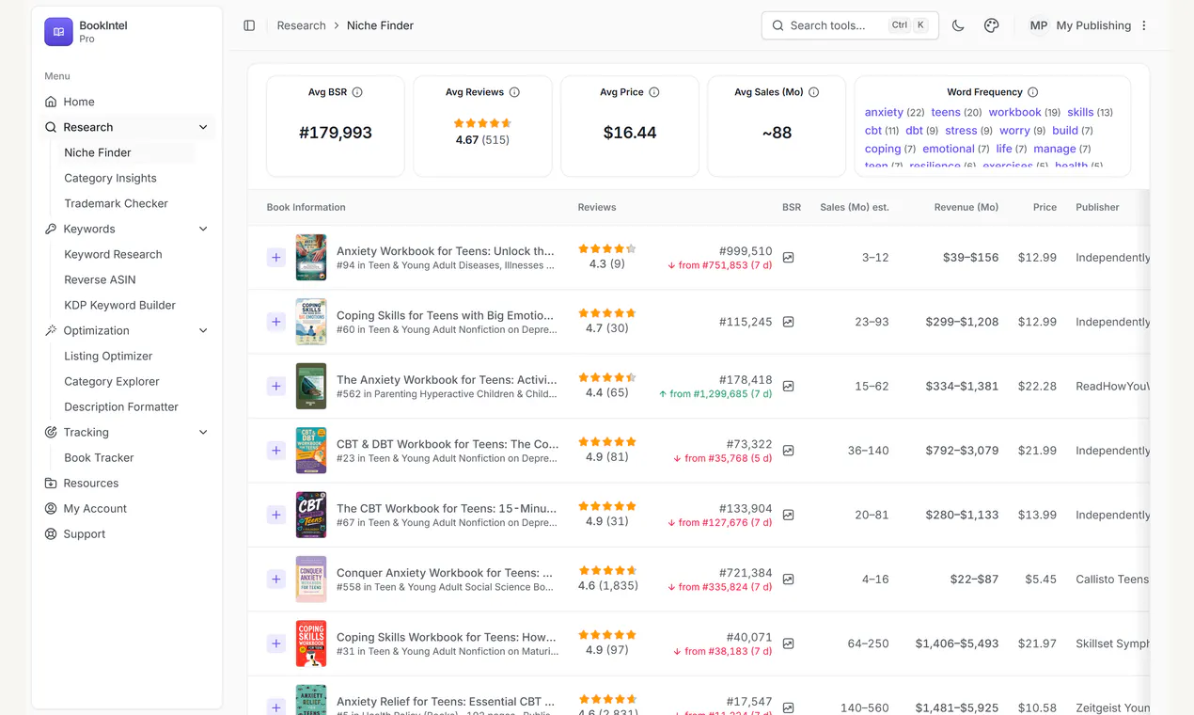Sort by BSR column header

pyautogui.click(x=792, y=207)
